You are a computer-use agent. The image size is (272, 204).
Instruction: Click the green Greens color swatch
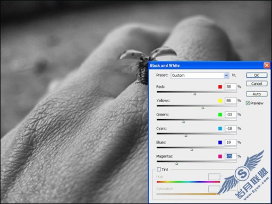220,114
